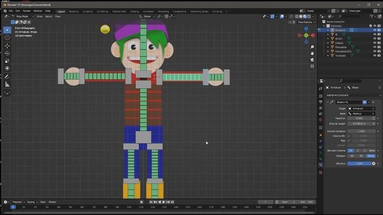This screenshot has height=215, width=383.
Task: Remove the Stretch To constraint
Action: [373, 102]
